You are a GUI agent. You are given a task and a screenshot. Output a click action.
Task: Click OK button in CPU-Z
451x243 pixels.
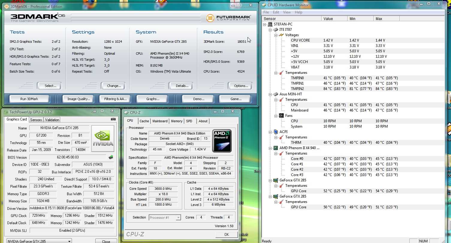[227, 235]
